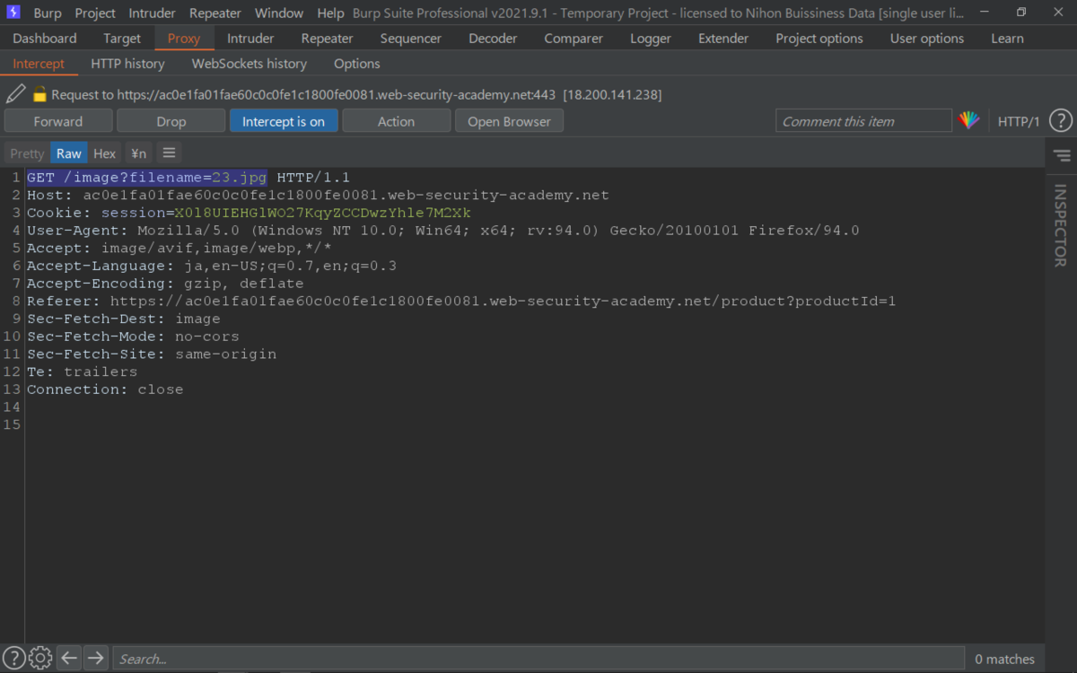The height and width of the screenshot is (673, 1077).
Task: Switch to the Logger tab
Action: click(651, 39)
